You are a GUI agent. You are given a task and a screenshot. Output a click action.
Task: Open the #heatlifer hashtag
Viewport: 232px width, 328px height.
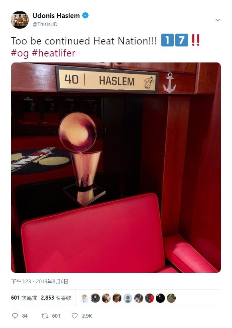tap(54, 53)
